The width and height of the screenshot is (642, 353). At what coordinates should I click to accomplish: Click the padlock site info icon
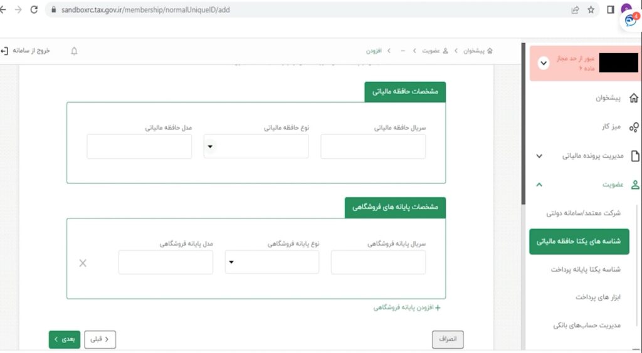(53, 10)
